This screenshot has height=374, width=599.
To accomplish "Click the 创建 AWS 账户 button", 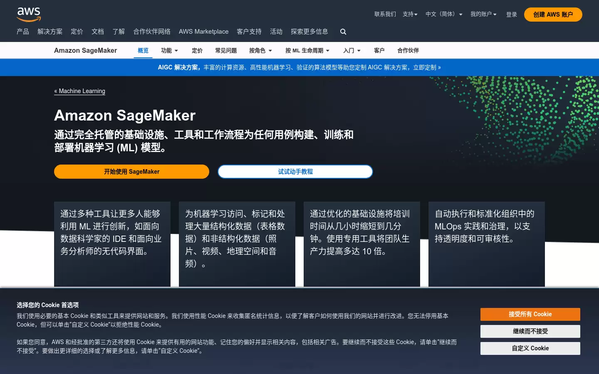I will point(553,15).
